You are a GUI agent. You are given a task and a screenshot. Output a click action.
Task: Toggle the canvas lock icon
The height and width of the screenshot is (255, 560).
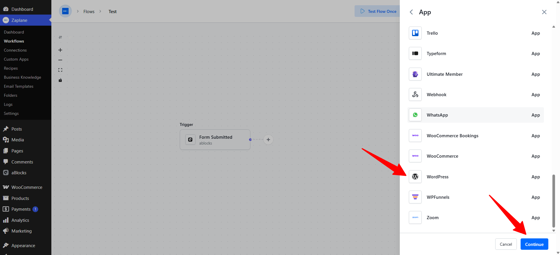click(x=60, y=80)
